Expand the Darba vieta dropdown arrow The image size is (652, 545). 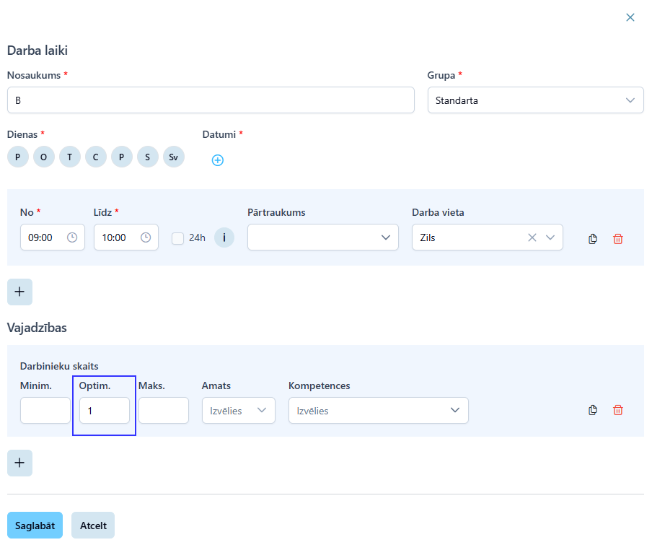click(550, 237)
